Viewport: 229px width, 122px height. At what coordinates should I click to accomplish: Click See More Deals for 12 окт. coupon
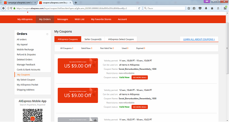coord(140,107)
